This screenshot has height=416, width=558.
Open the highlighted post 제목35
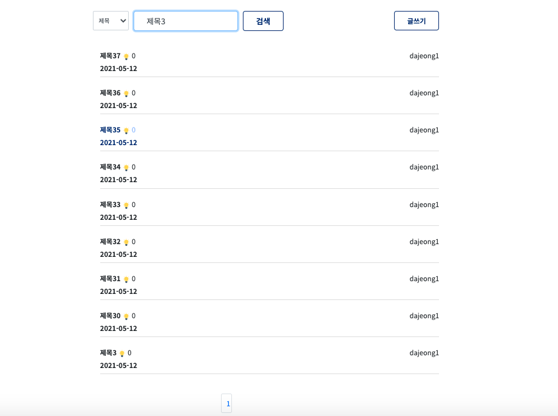109,130
